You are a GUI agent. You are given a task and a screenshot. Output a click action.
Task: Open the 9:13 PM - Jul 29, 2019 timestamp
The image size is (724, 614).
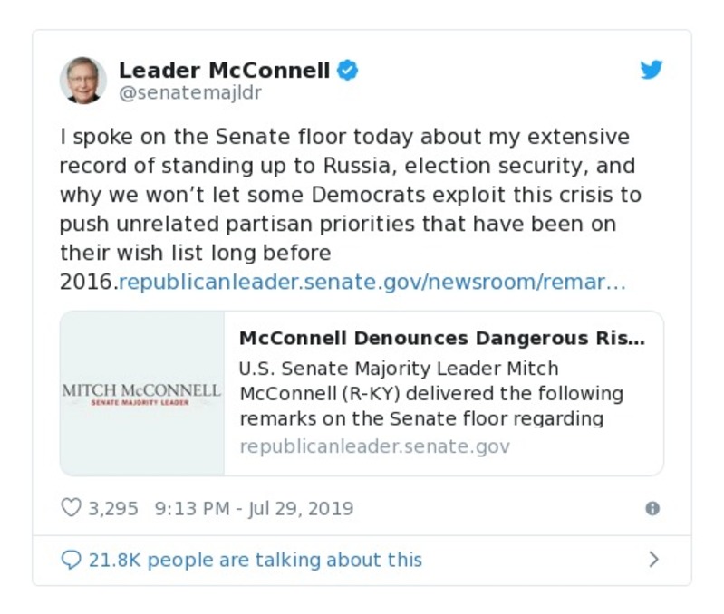pyautogui.click(x=254, y=509)
